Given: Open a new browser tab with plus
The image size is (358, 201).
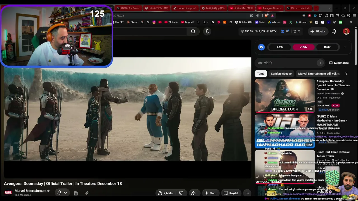Looking at the screenshot, I should [316, 8].
